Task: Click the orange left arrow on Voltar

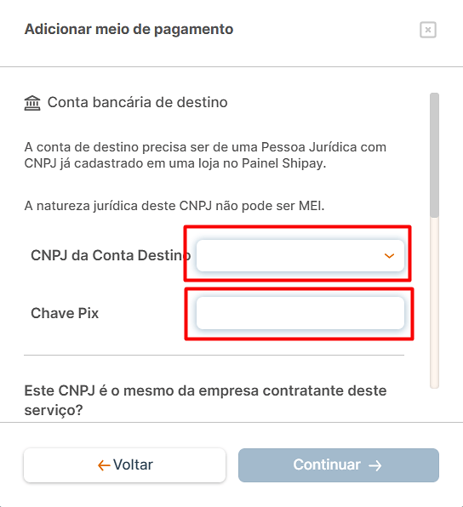Action: click(104, 465)
